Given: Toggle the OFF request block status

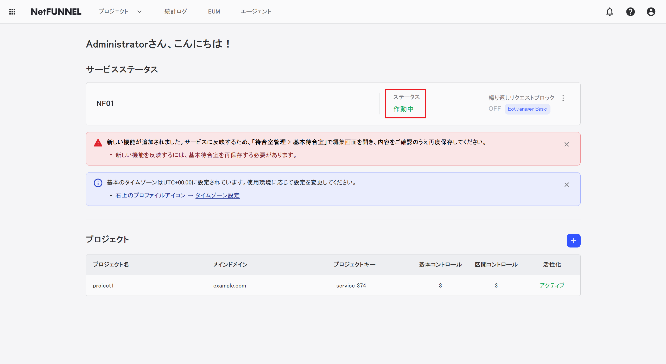Looking at the screenshot, I should [x=494, y=109].
